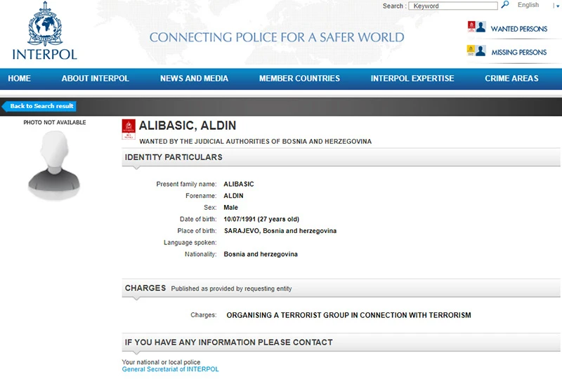562x386 pixels.
Task: Open the WANTED PERSONS link
Action: coord(518,29)
